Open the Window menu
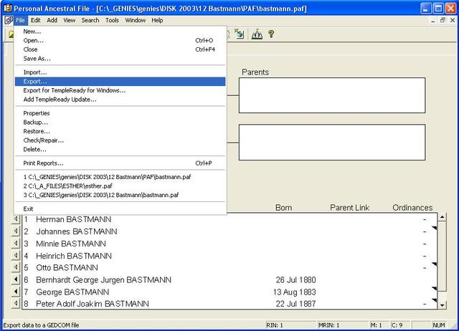Image resolution: width=459 pixels, height=331 pixels. [136, 20]
